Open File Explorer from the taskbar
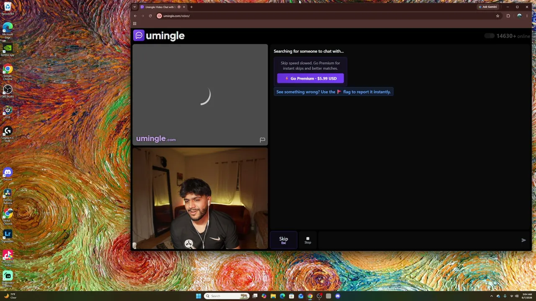Viewport: 536px width, 301px height. (273, 296)
